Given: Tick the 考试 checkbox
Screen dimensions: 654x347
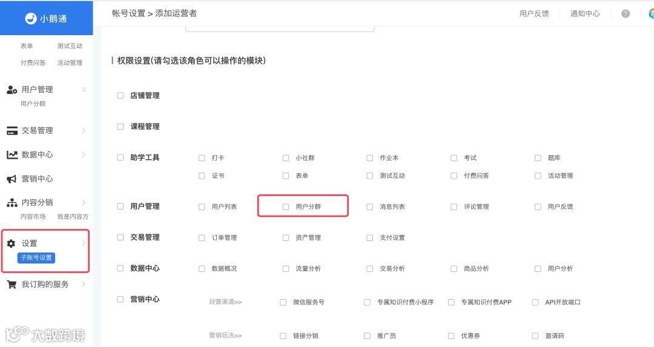Looking at the screenshot, I should pos(454,158).
